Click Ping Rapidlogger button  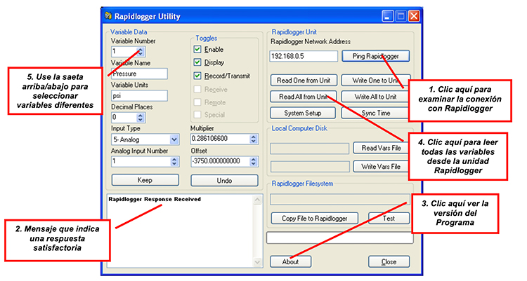coord(376,56)
